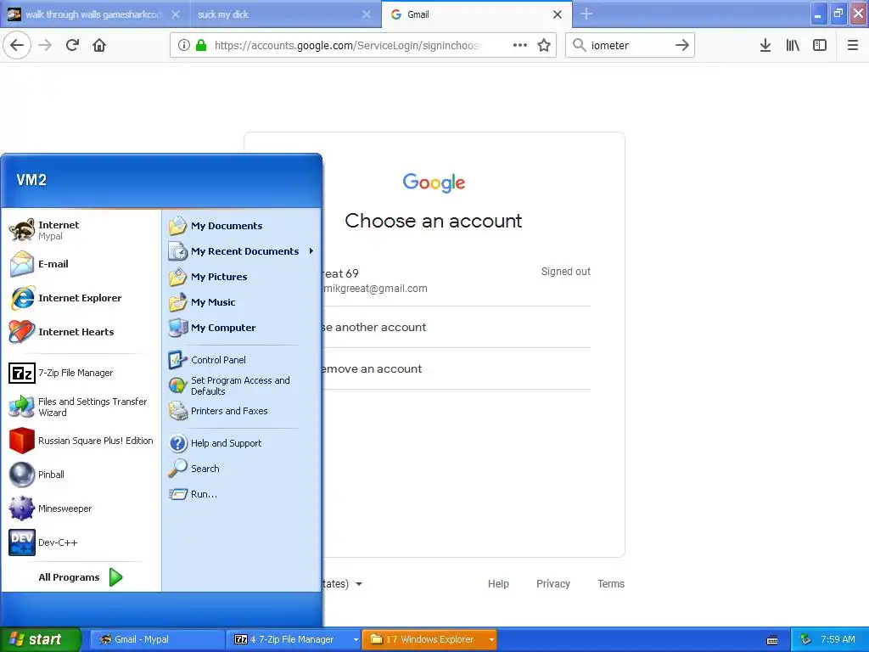Click the Start button
The width and height of the screenshot is (869, 652).
pos(40,639)
